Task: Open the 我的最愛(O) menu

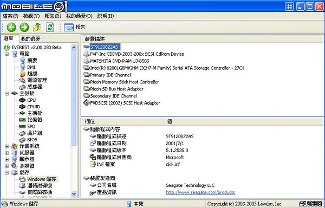Action: pyautogui.click(x=79, y=16)
